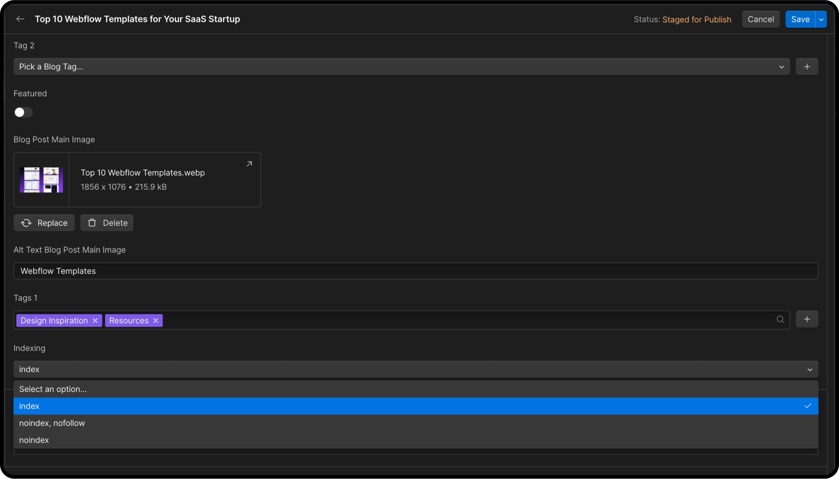Viewport: 839px width, 479px height.
Task: Collapse the Indexing index dropdown
Action: (415, 369)
